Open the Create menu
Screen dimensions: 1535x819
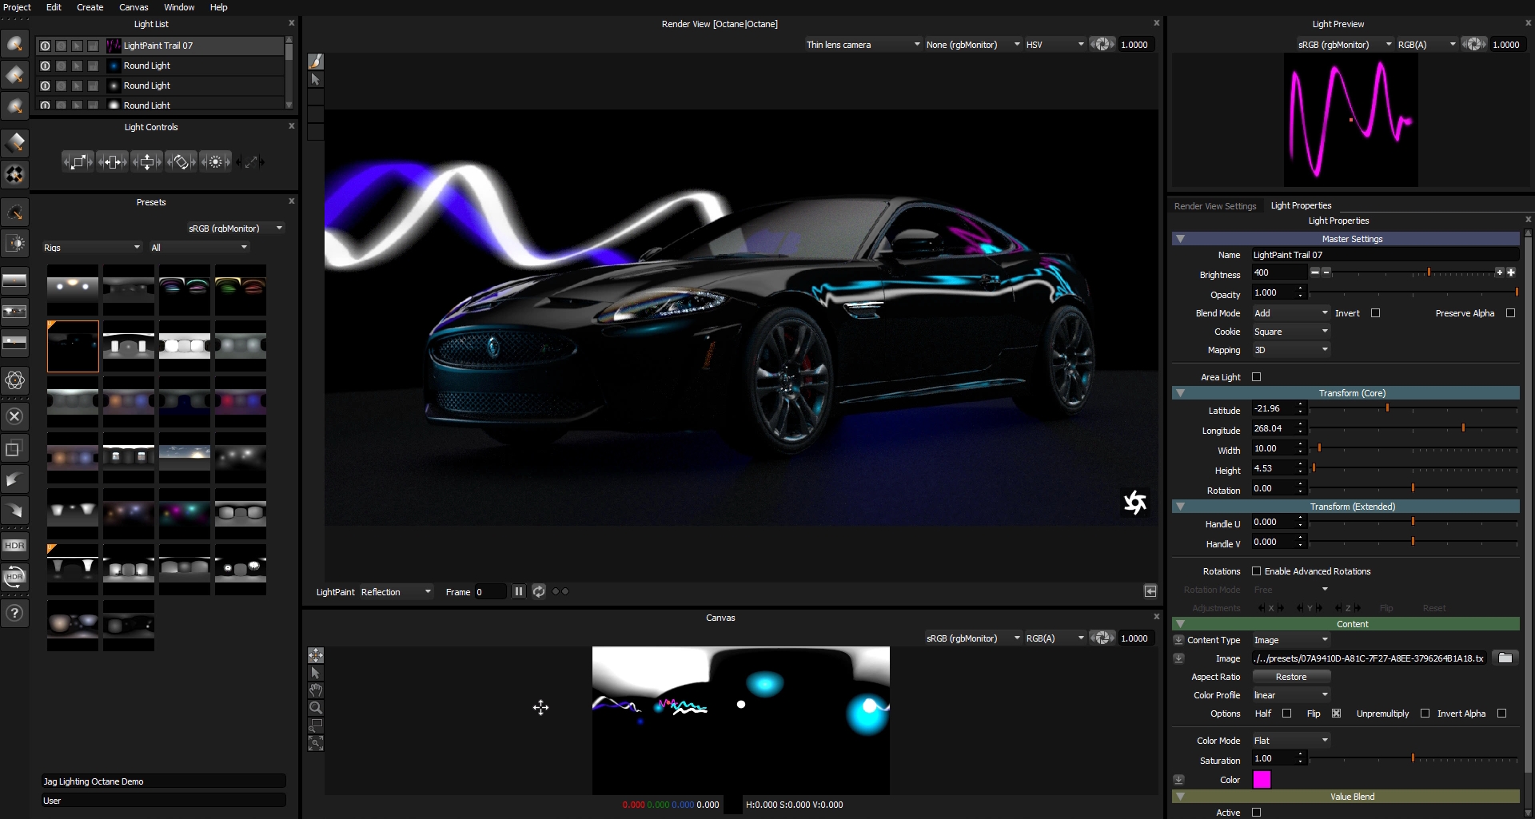click(x=90, y=7)
